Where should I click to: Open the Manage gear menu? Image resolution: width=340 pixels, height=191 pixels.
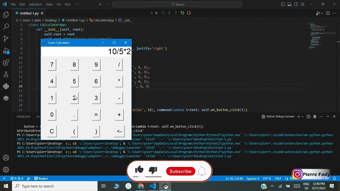[x=6, y=170]
